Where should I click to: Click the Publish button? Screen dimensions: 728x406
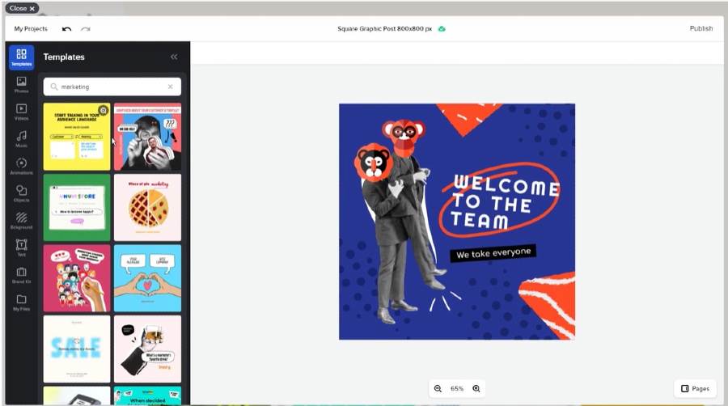(x=701, y=29)
